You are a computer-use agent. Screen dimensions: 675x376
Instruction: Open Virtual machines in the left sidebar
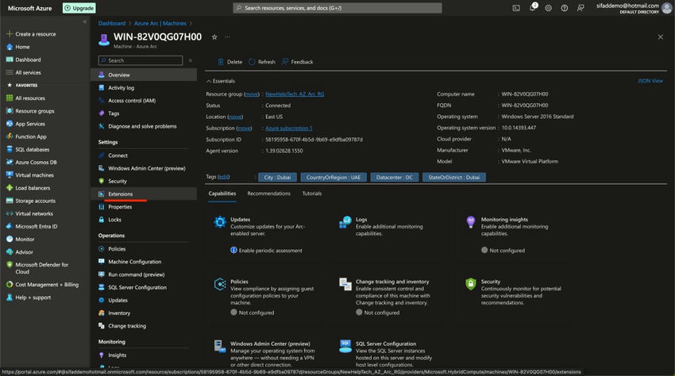34,175
